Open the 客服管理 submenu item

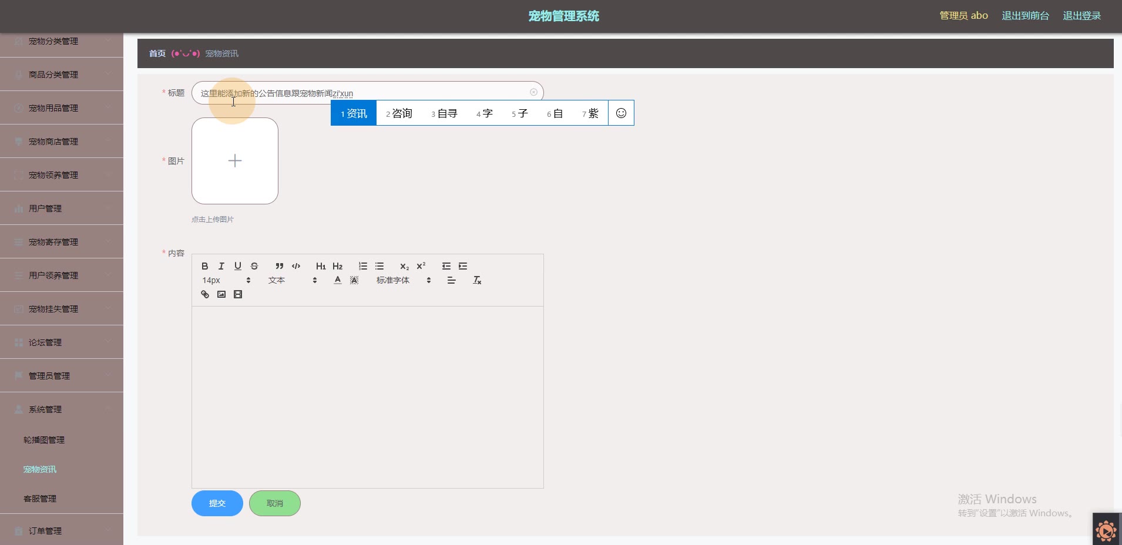[62, 499]
